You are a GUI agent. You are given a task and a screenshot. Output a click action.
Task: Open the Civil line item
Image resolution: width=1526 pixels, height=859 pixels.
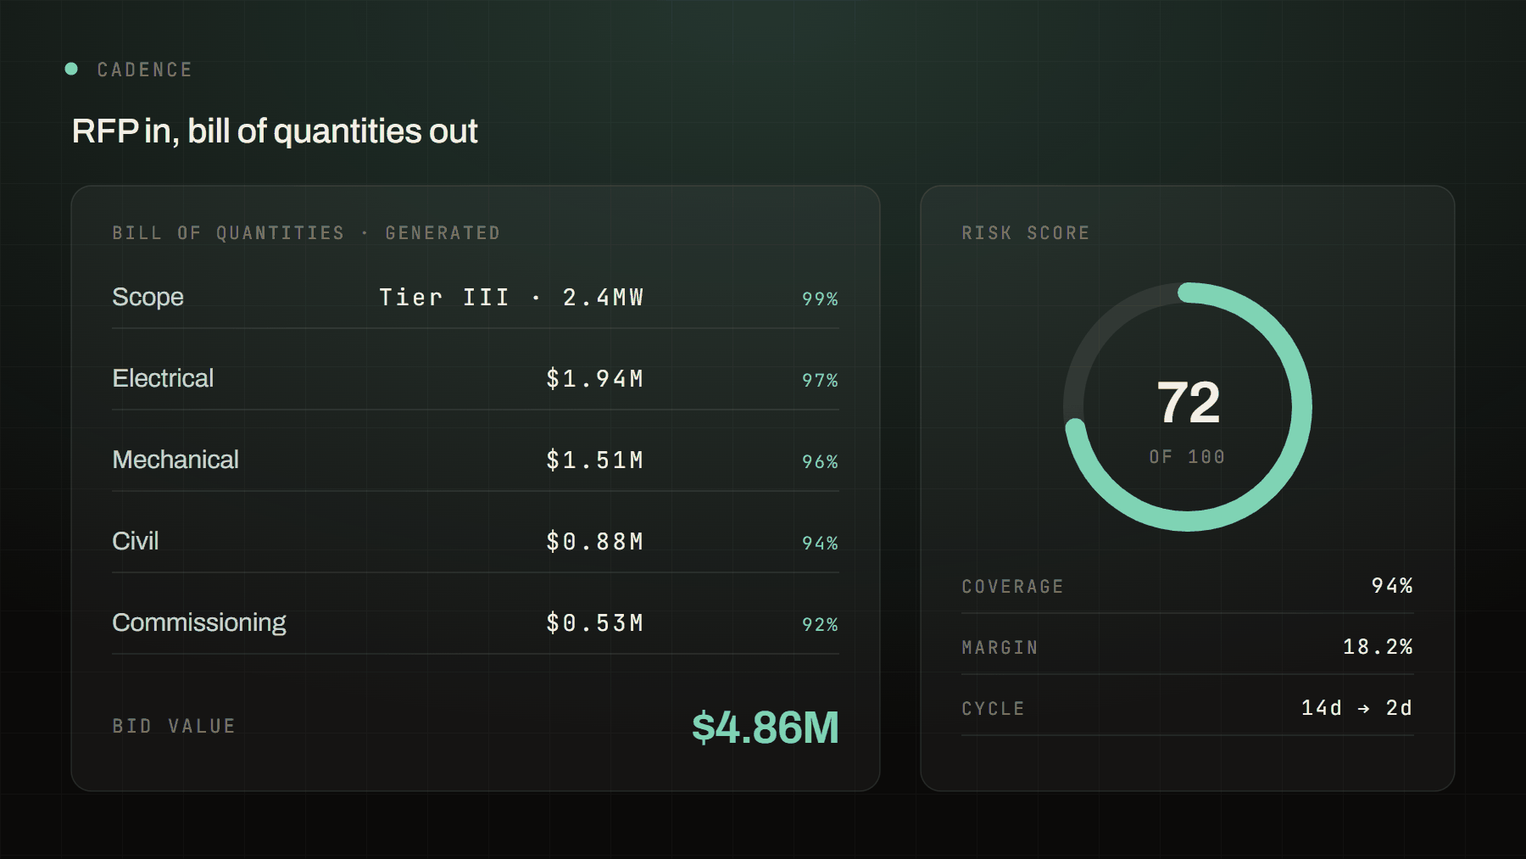click(x=476, y=541)
